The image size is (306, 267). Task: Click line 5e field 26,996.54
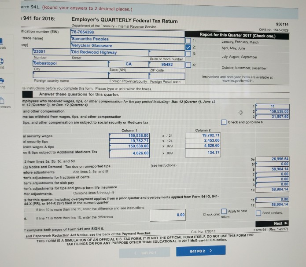pyautogui.click(x=272, y=159)
